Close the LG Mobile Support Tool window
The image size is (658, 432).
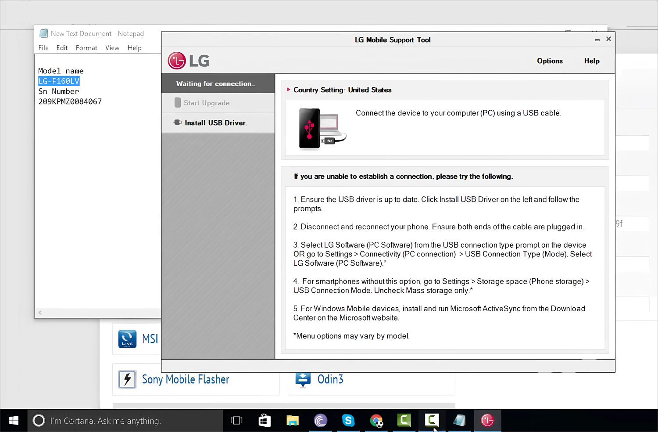point(608,39)
